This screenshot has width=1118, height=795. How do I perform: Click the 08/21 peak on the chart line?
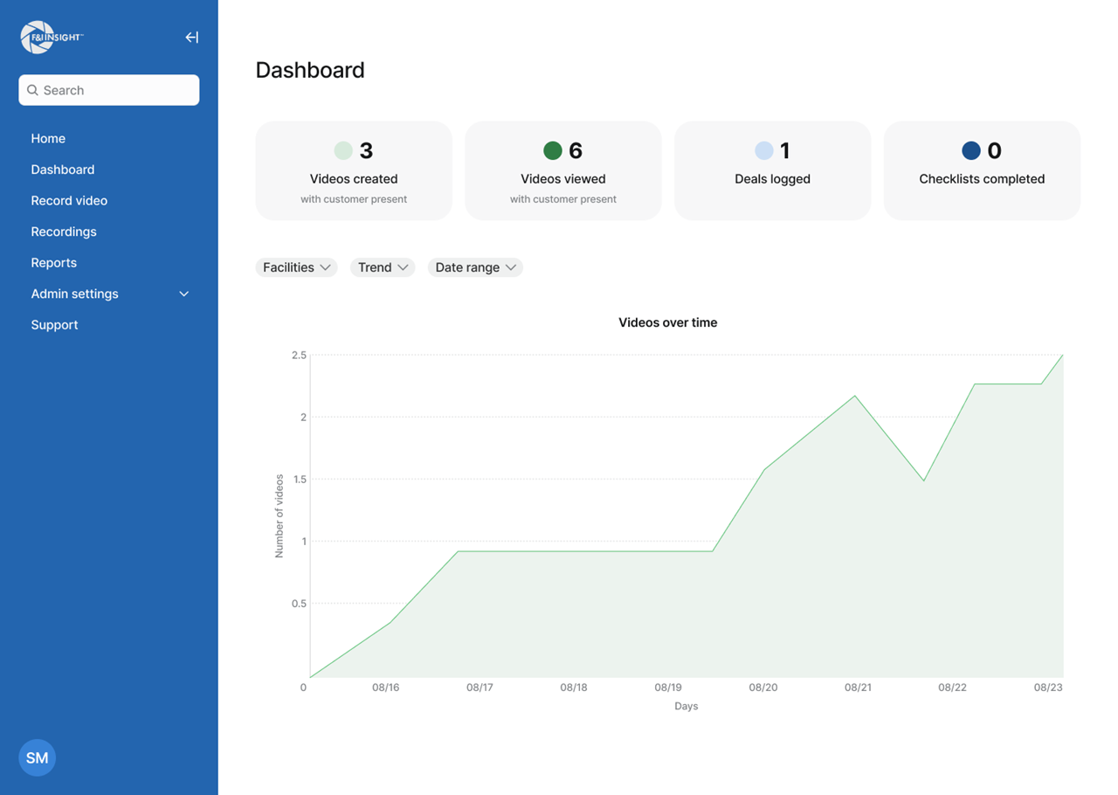click(855, 396)
